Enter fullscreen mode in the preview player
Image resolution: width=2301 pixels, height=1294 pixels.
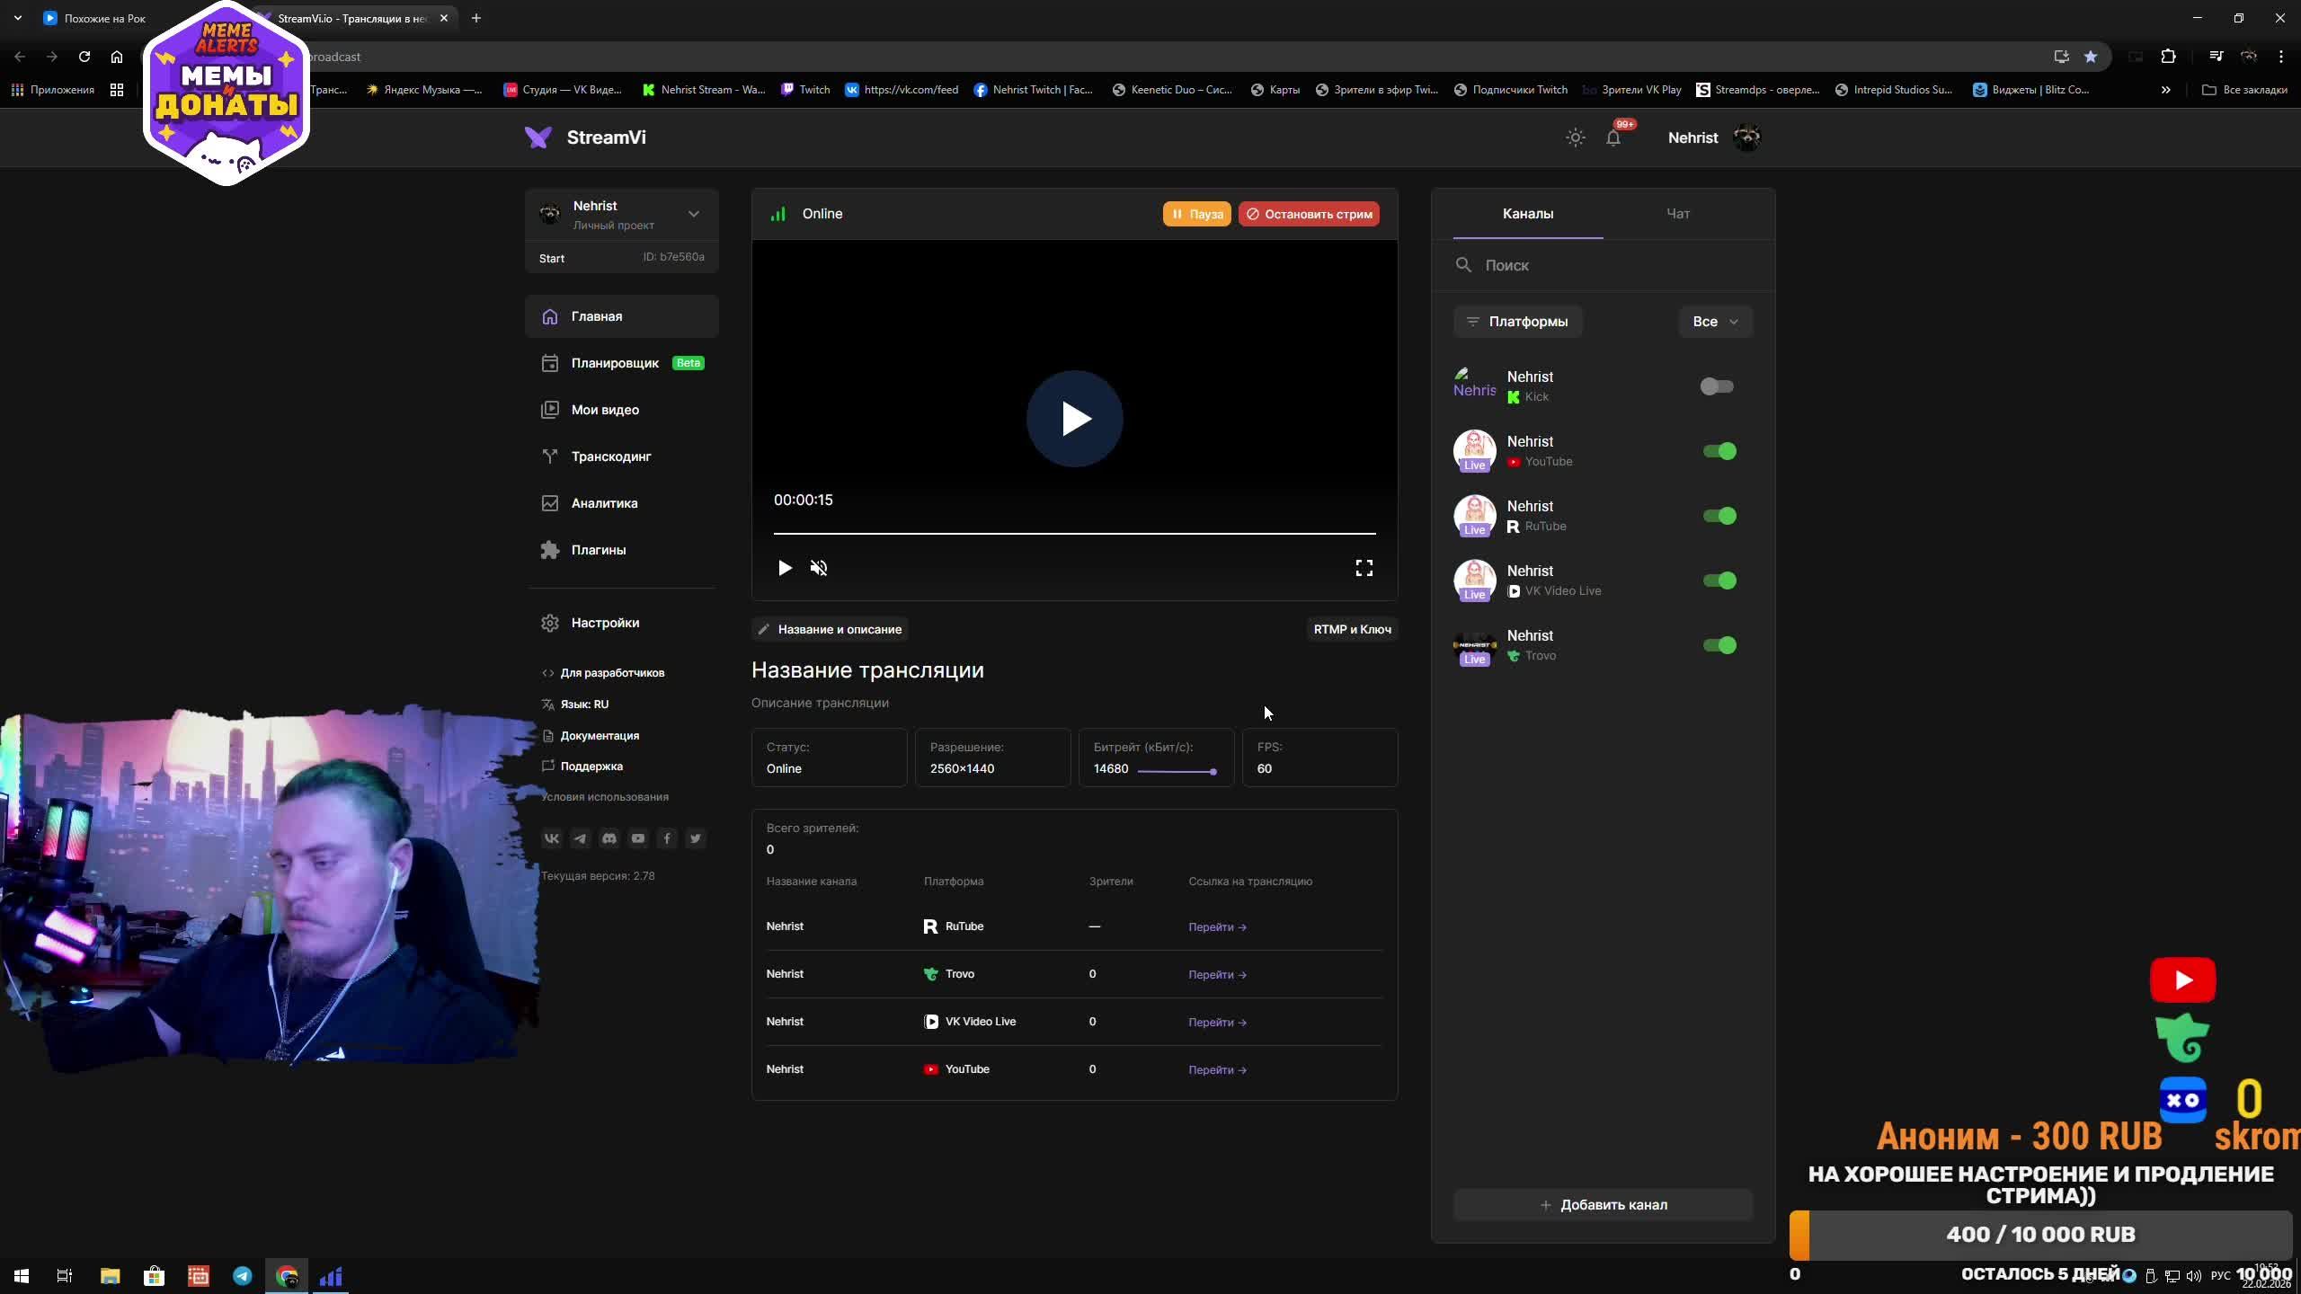pyautogui.click(x=1364, y=568)
